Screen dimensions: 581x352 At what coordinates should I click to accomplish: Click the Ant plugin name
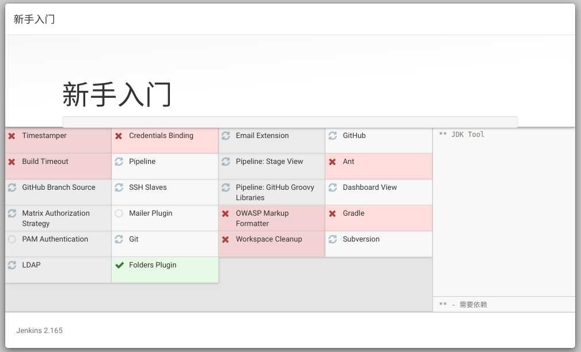pyautogui.click(x=349, y=162)
